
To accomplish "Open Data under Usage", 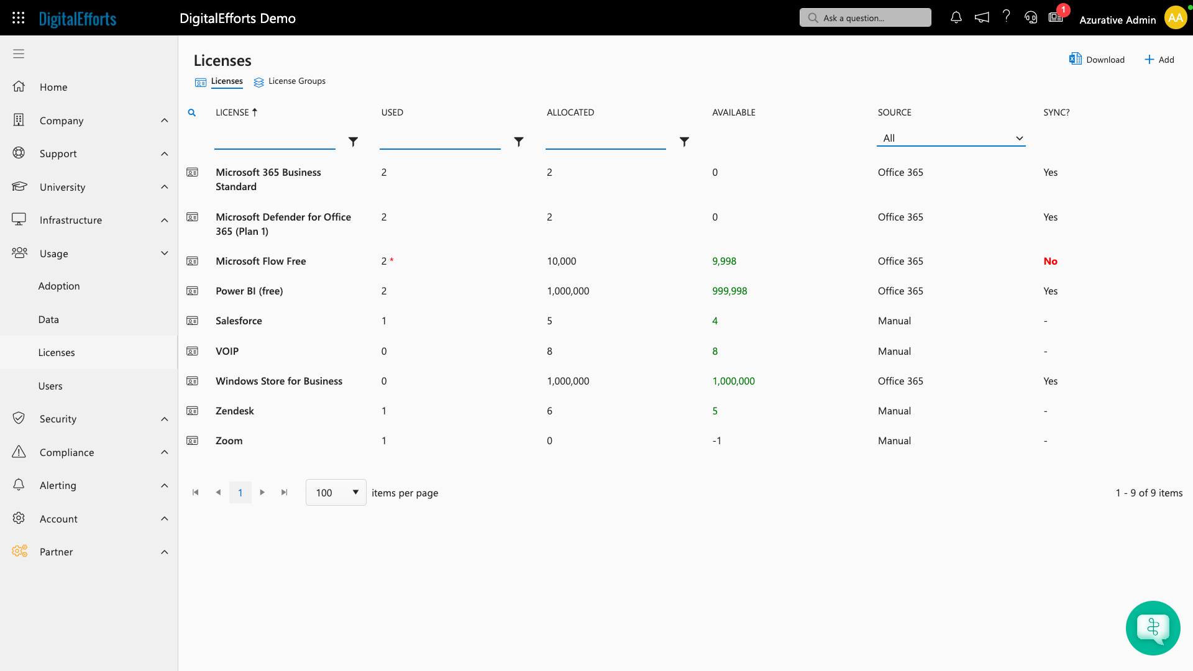I will pyautogui.click(x=48, y=319).
